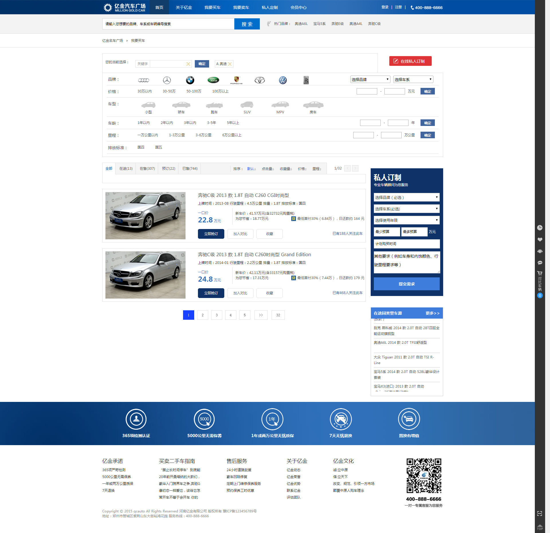
Task: Click the 更多>> link for 在途同类型车源
Action: tap(432, 313)
